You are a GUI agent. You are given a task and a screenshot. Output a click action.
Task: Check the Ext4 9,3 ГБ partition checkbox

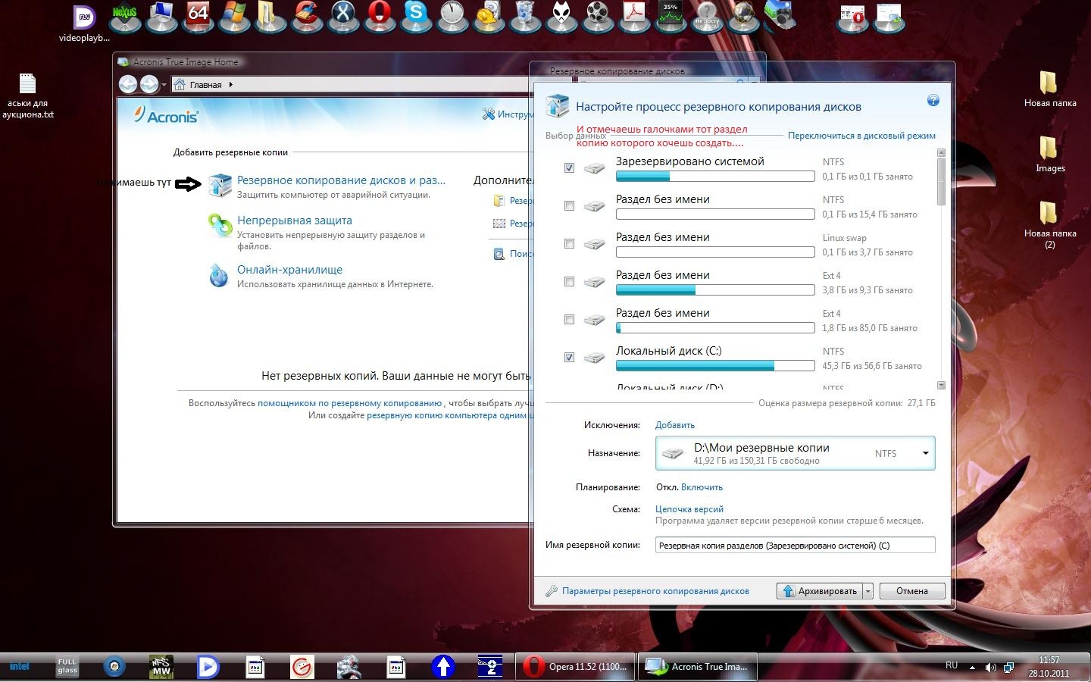tap(569, 281)
